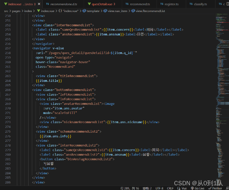Click "bottomRecommendList" on line 266
The image size is (229, 190).
click(74, 90)
